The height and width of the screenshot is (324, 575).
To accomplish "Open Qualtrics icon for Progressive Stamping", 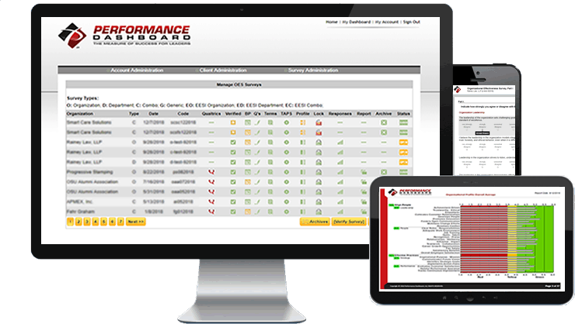I will pos(211,172).
